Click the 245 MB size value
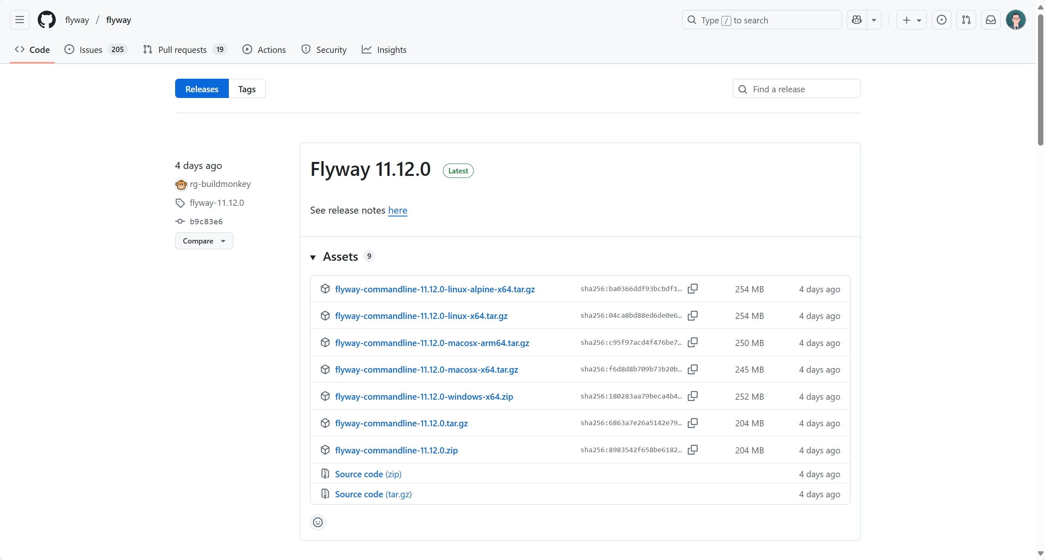 pos(749,369)
